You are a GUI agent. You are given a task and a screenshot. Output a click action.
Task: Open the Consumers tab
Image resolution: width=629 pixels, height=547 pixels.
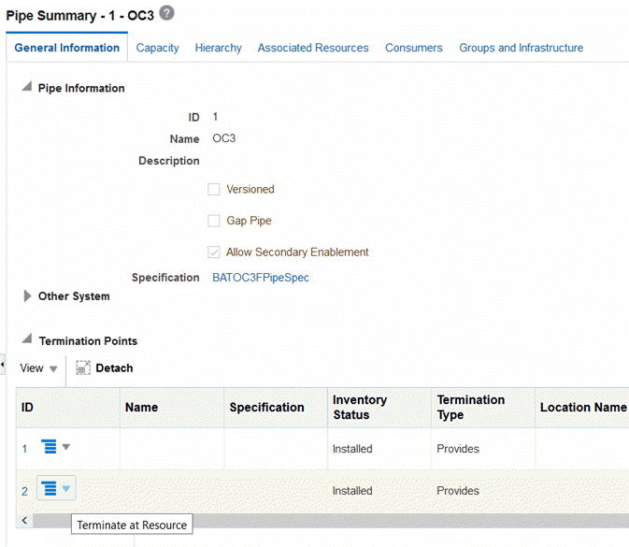coord(414,48)
